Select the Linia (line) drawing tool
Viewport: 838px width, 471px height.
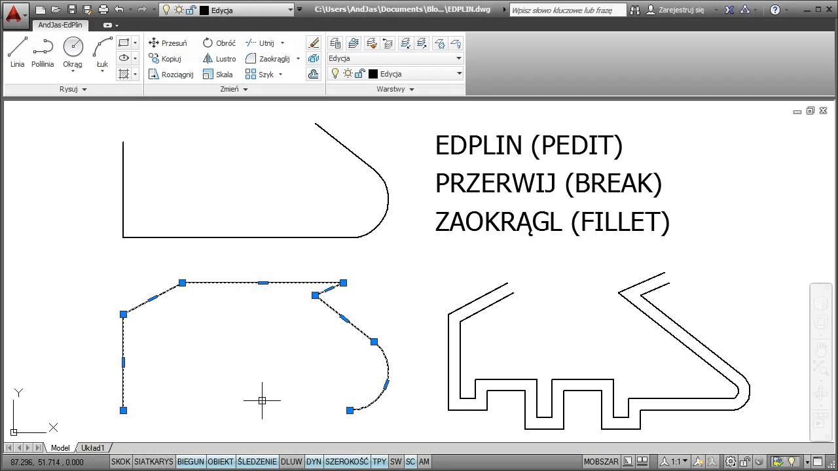tap(18, 52)
